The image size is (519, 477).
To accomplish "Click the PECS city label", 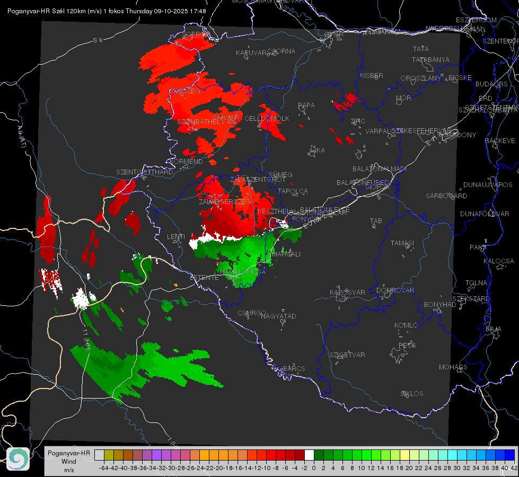I will [x=407, y=345].
